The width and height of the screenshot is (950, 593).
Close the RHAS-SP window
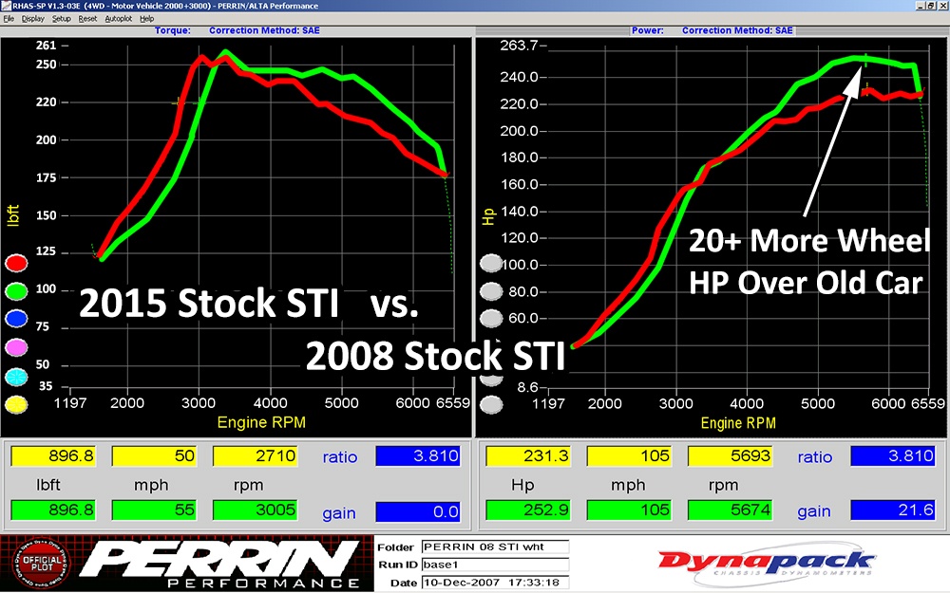(x=942, y=6)
